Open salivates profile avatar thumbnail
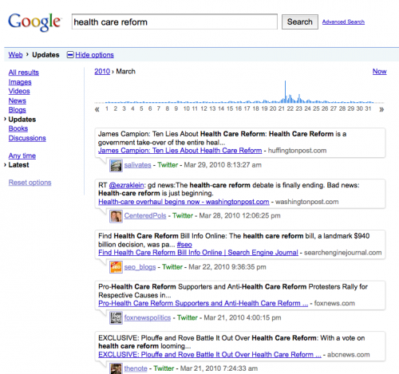This screenshot has height=374, width=399. coord(116,165)
